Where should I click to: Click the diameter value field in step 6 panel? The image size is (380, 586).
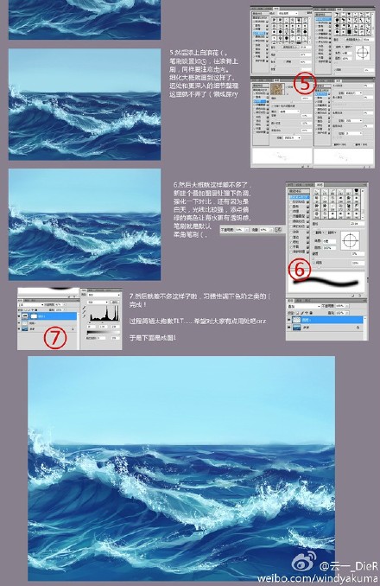[x=358, y=224]
